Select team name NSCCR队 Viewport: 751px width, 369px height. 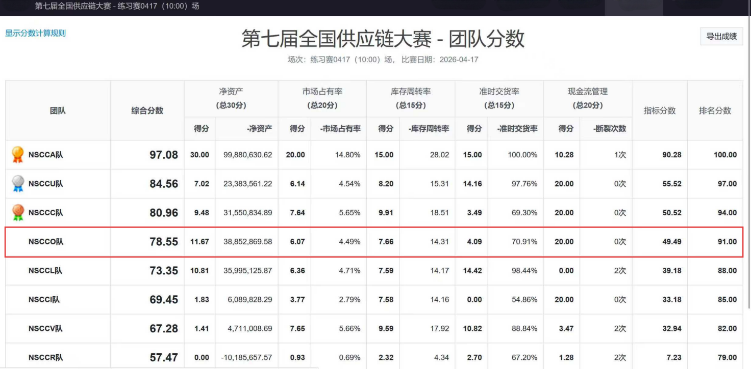[x=46, y=358]
